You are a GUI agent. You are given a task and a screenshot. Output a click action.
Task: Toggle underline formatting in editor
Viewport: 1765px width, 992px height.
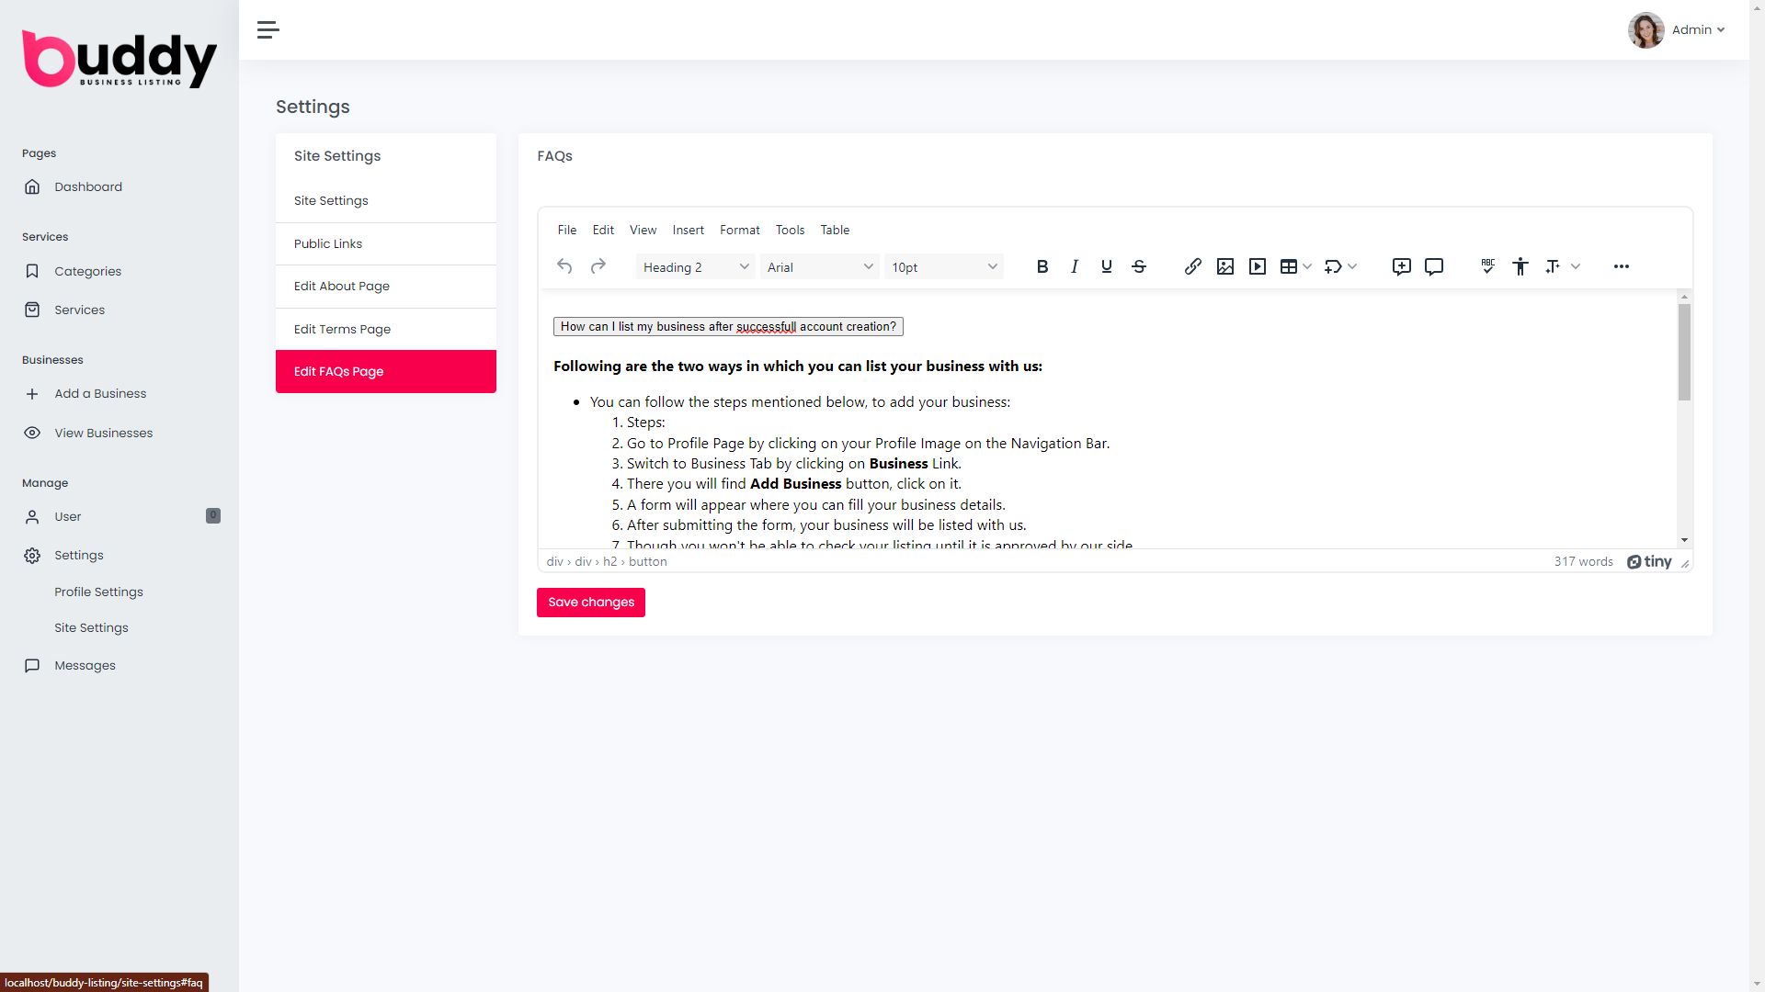click(1106, 266)
